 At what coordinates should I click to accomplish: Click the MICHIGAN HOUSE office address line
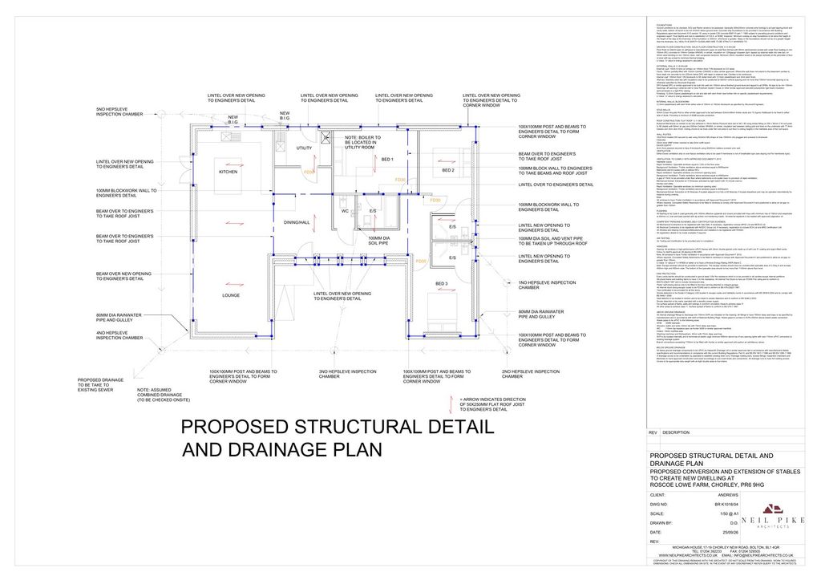[726, 548]
